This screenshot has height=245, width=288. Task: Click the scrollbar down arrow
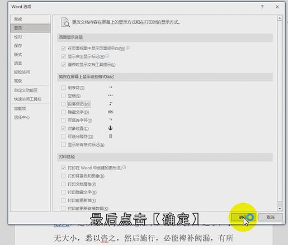[x=280, y=209]
